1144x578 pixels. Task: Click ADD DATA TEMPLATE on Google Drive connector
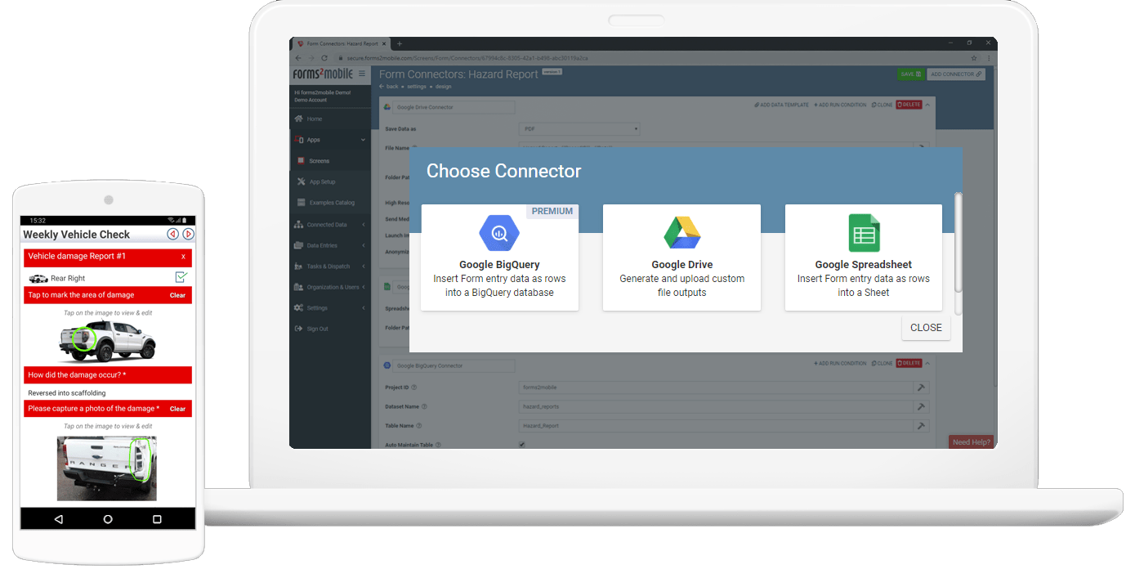[x=781, y=105]
